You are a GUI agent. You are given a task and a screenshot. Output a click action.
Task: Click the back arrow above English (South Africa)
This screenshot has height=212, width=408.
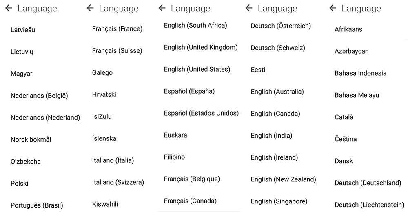pos(162,8)
